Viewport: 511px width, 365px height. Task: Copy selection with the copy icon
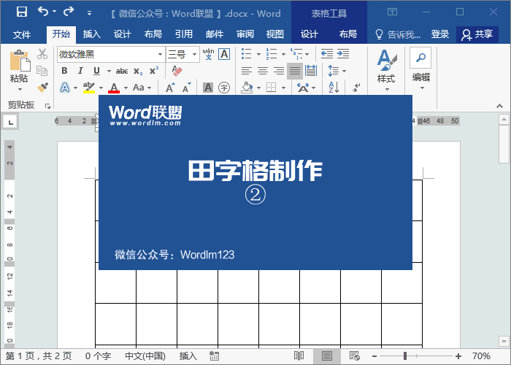click(x=42, y=70)
